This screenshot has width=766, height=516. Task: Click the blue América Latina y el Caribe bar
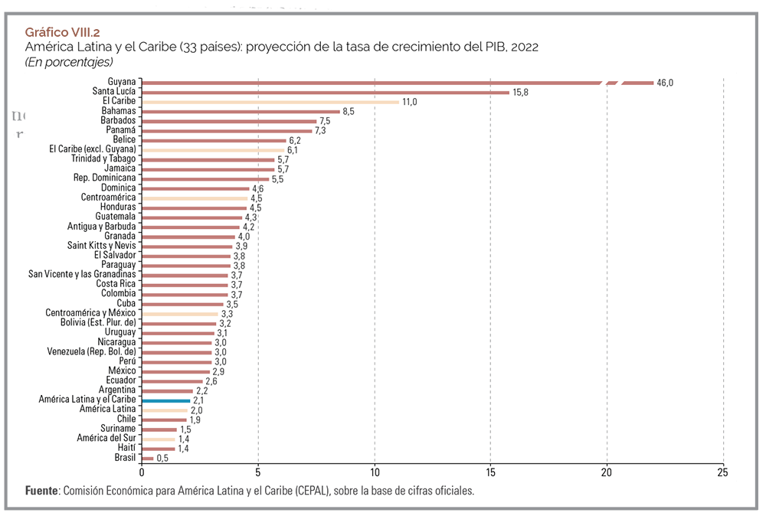coord(165,400)
